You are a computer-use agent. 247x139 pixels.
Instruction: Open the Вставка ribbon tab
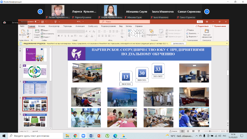[x=42, y=26]
